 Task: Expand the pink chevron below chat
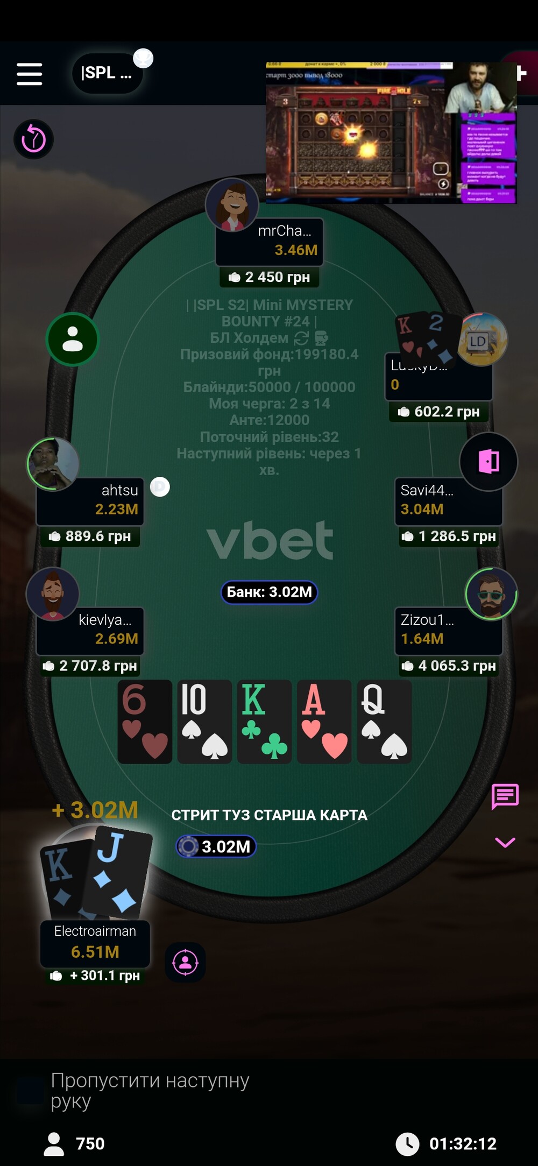[x=505, y=843]
